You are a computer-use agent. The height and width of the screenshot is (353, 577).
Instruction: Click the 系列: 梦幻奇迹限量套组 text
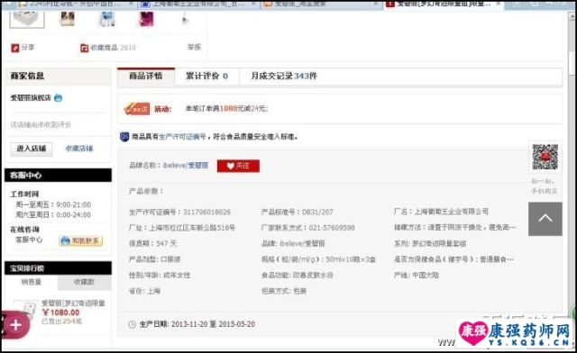(x=430, y=243)
